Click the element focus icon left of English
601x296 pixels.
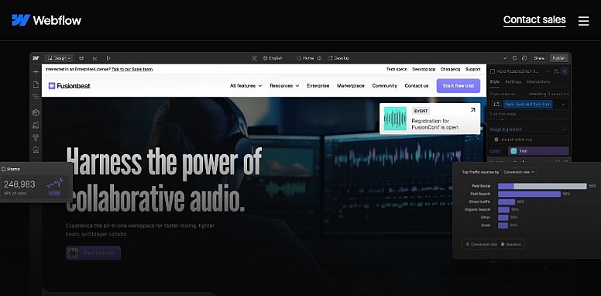[x=254, y=58]
